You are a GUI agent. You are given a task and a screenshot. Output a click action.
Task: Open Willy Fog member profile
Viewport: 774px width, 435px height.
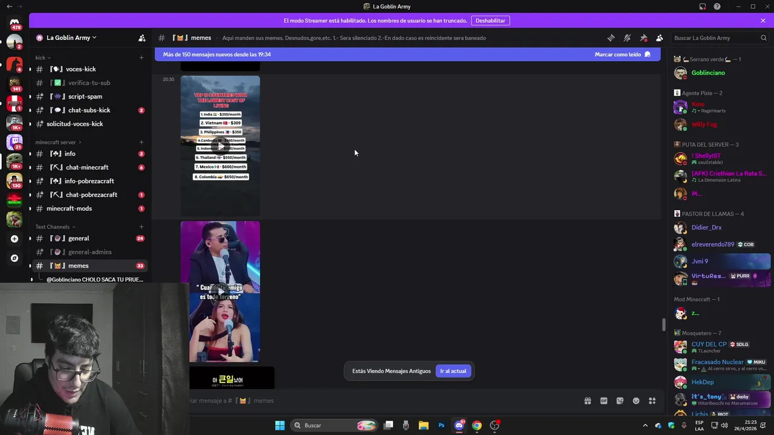[721, 124]
